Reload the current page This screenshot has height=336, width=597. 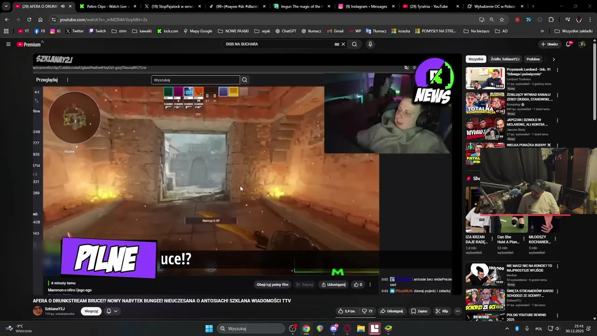tap(29, 20)
